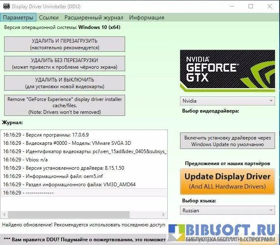Minimize the Display Driver Uninstaller window
Image resolution: width=280 pixels, height=245 pixels.
(x=231, y=7)
